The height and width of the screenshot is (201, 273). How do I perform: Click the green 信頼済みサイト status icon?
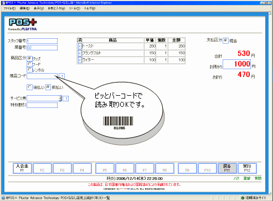[243, 198]
